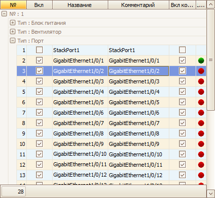The image size is (215, 198).
Task: Uncheck Вкл ко... for GigabitEthernet1/0/9
Action: (182, 144)
